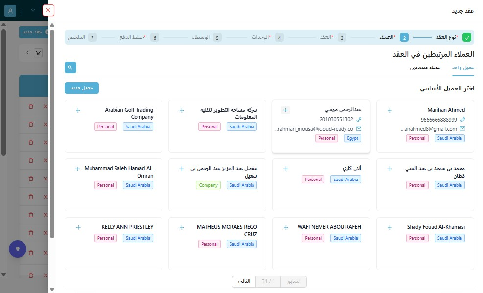Click plus icon on Marihan Ahmed card

coord(390,110)
